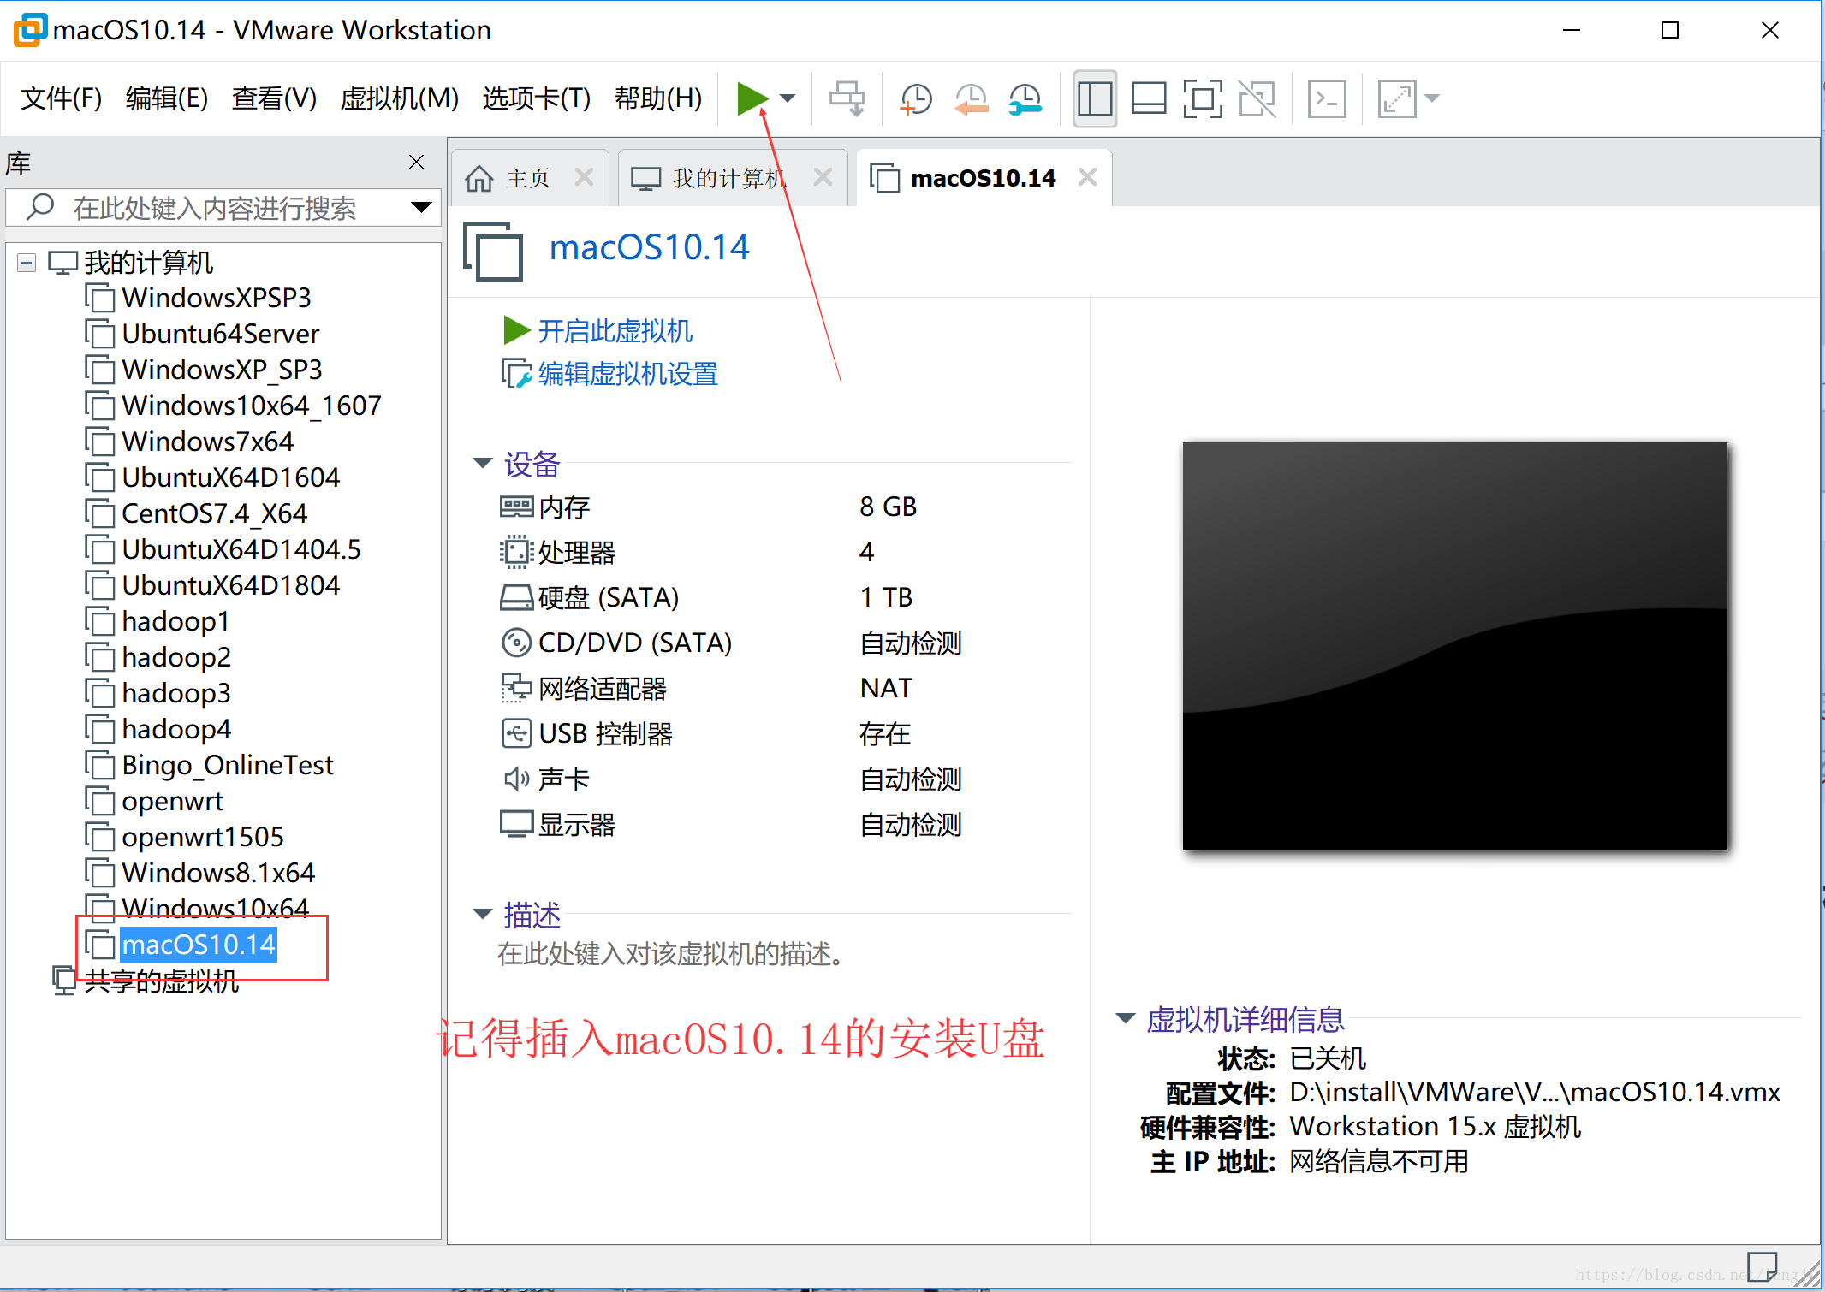
Task: Close the 主页 tab
Action: coord(585,177)
